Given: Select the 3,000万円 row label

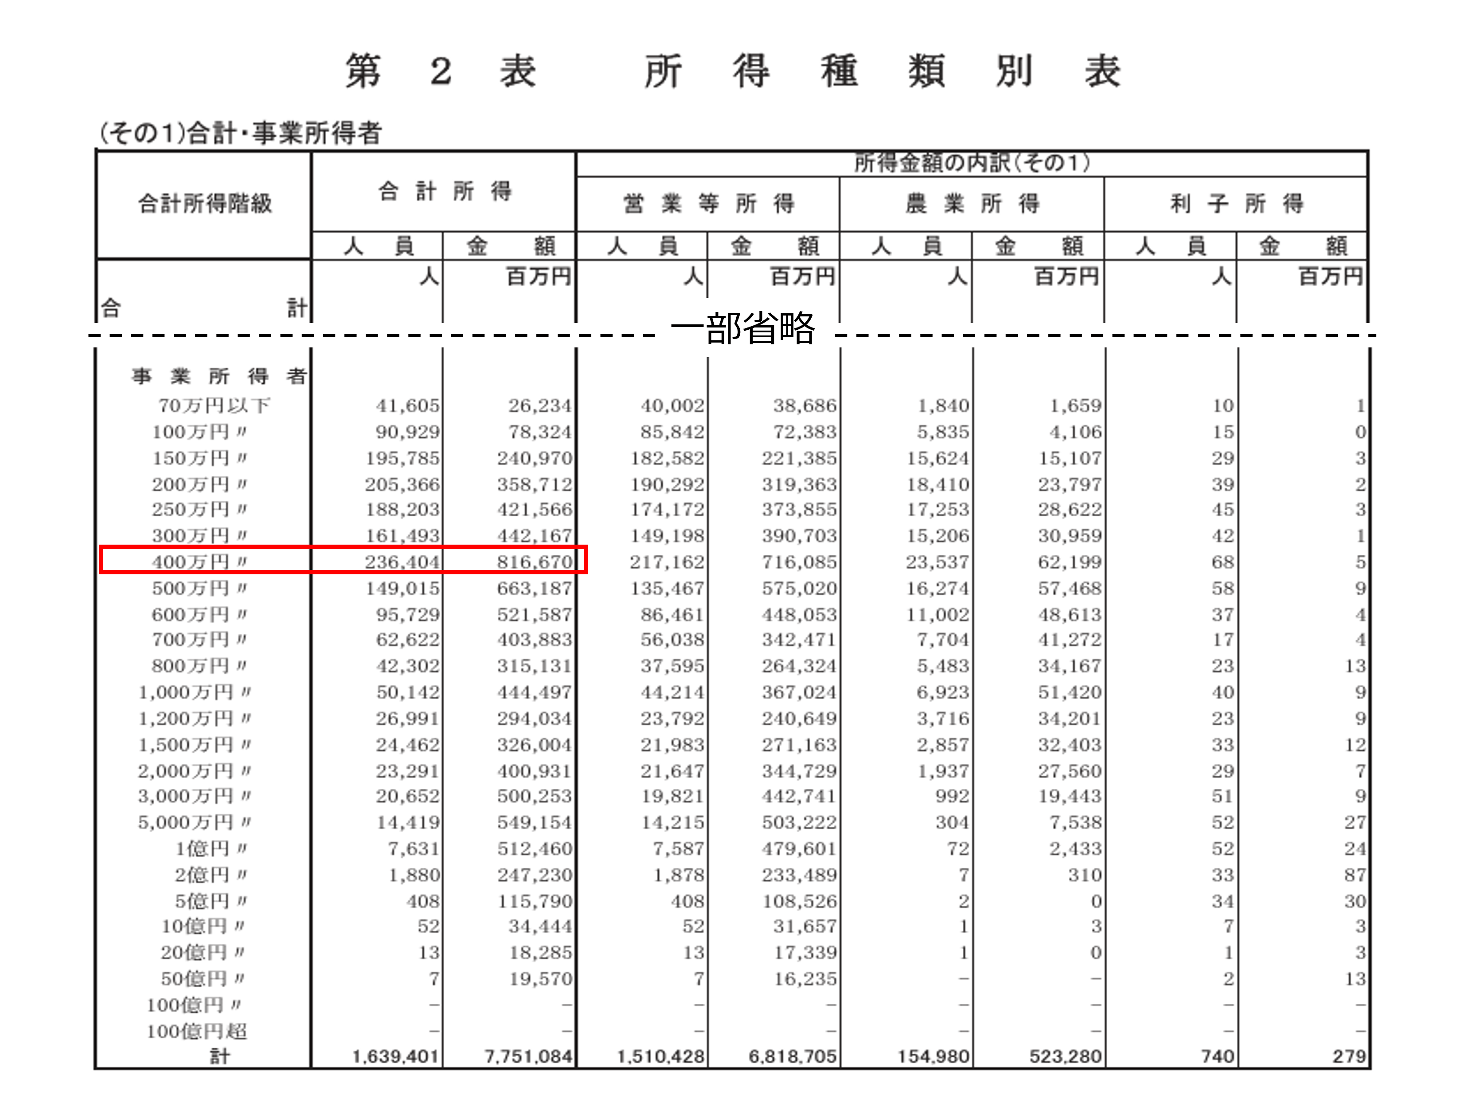Looking at the screenshot, I should (x=195, y=796).
